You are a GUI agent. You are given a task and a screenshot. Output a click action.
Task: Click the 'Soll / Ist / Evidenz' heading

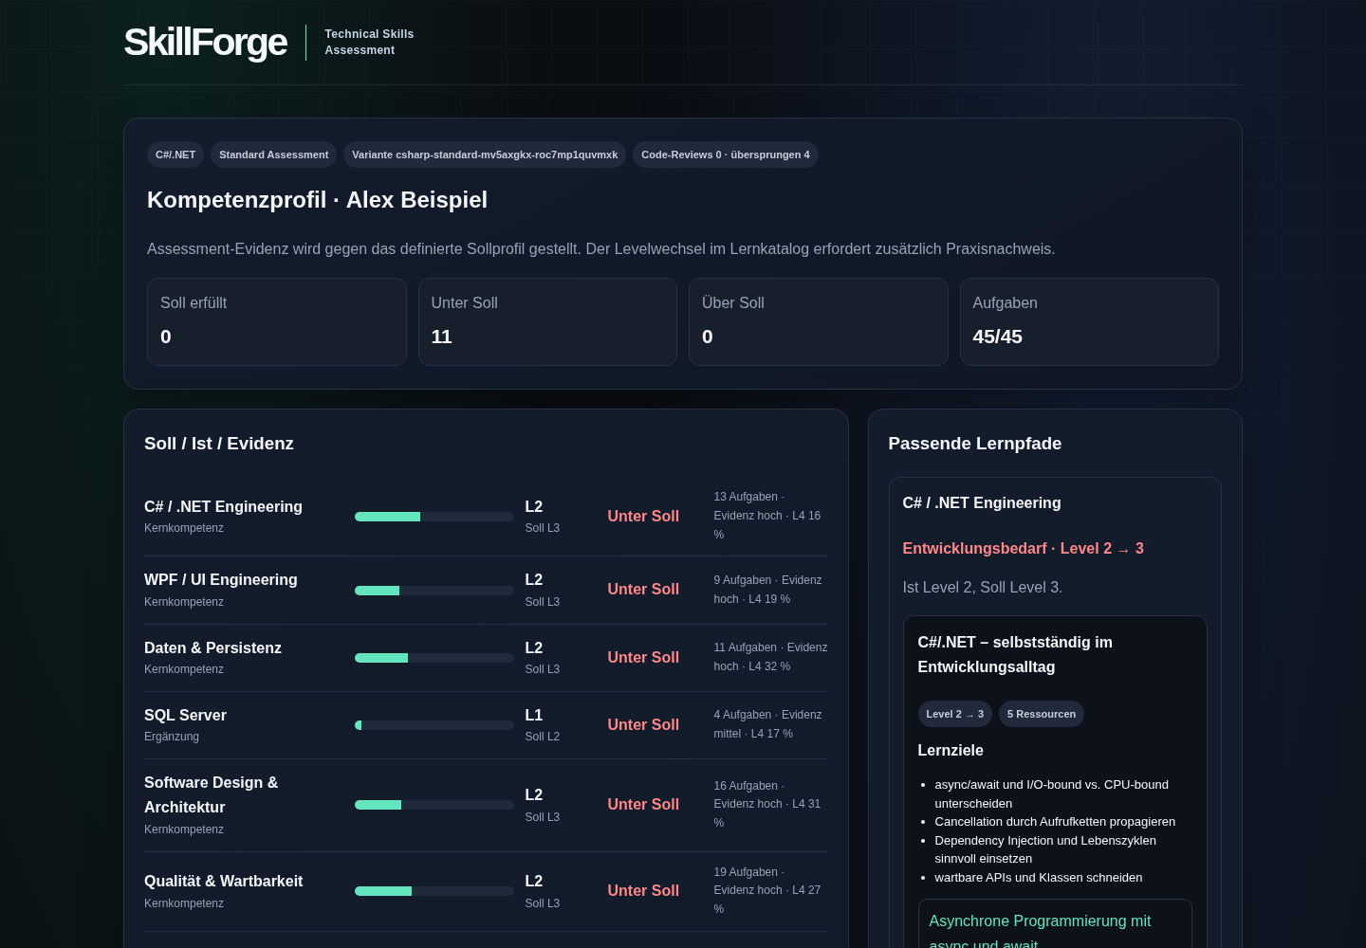click(x=218, y=443)
